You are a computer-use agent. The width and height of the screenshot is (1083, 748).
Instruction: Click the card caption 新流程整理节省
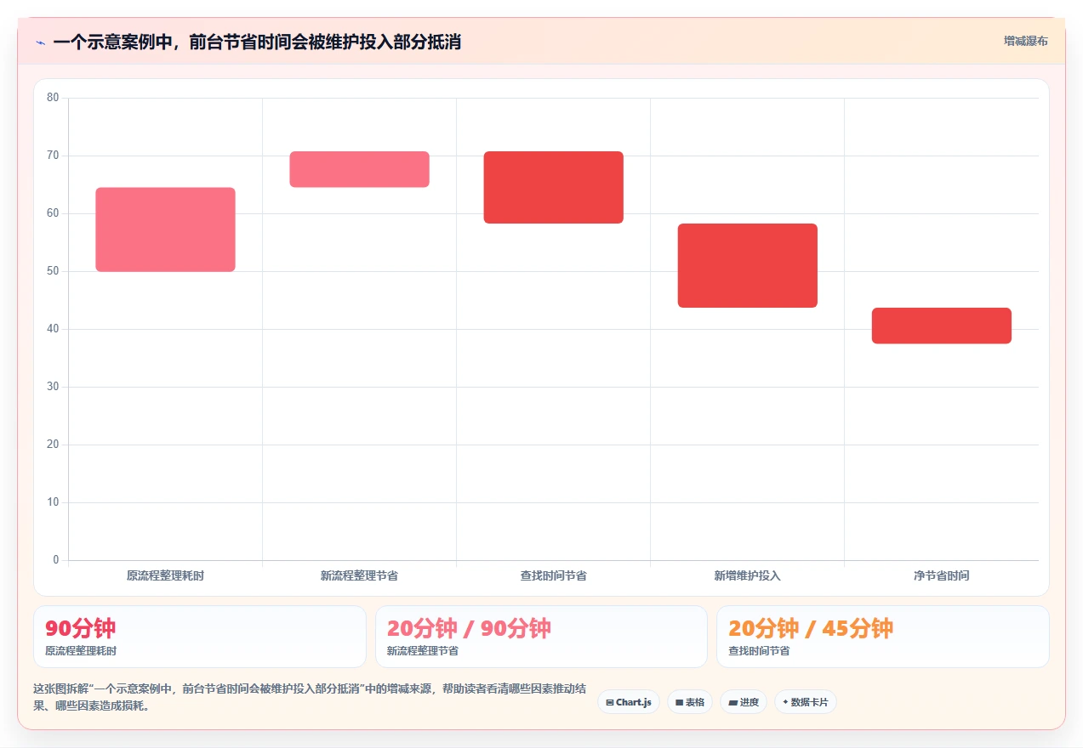coord(423,651)
